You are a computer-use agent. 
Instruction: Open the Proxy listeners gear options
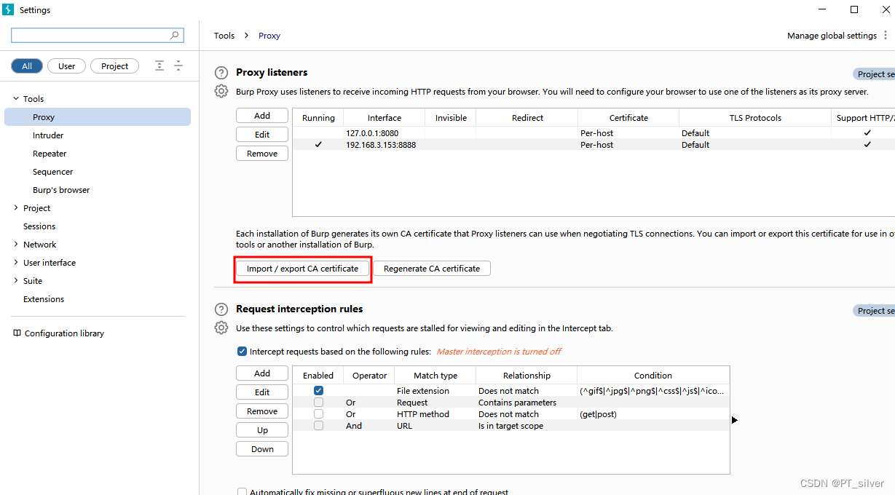tap(221, 91)
